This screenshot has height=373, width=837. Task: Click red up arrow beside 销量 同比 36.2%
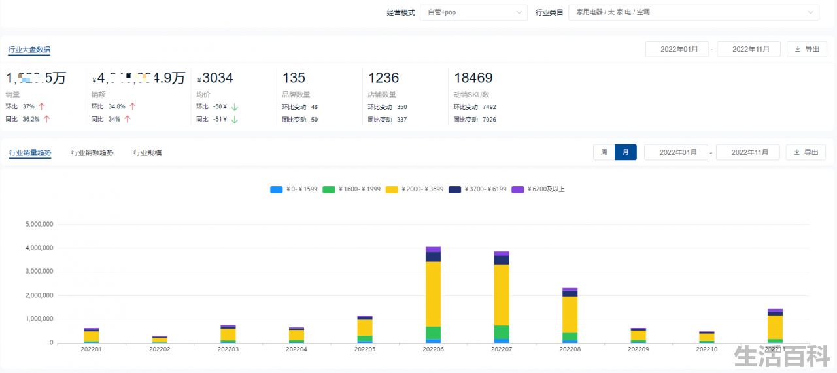[46, 119]
